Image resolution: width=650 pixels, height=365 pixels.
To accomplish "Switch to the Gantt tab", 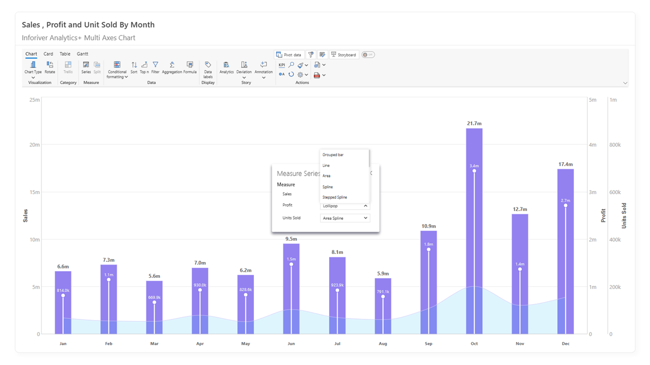I will click(82, 54).
